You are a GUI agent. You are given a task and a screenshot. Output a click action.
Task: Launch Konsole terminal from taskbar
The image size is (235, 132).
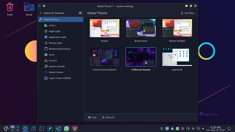[x=42, y=129]
